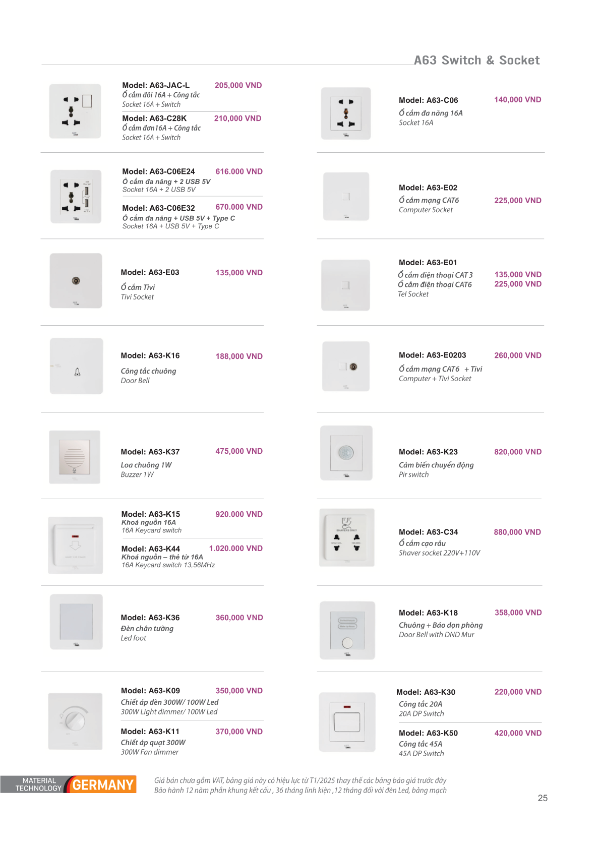
Task: Click the keycard switch product image
Action: 76,545
